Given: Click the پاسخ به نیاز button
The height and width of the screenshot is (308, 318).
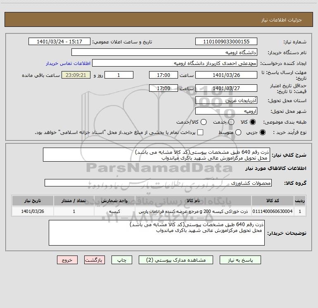Looking at the screenshot, I should coord(240,260).
